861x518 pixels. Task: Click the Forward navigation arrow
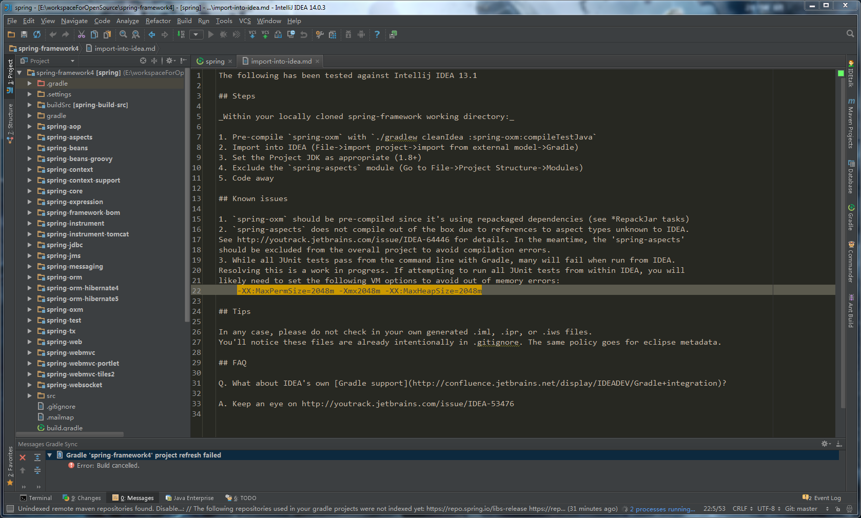click(x=165, y=34)
